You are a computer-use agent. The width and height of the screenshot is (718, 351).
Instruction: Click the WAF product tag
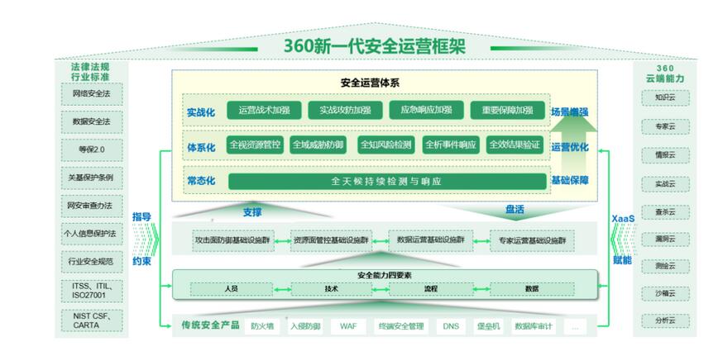click(x=347, y=326)
